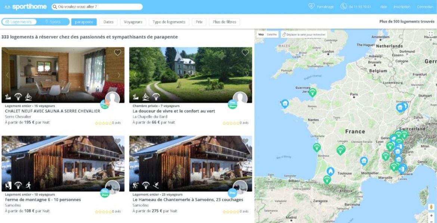Click host avatar on Le Hameau listing
The width and height of the screenshot is (437, 223).
[x=240, y=187]
